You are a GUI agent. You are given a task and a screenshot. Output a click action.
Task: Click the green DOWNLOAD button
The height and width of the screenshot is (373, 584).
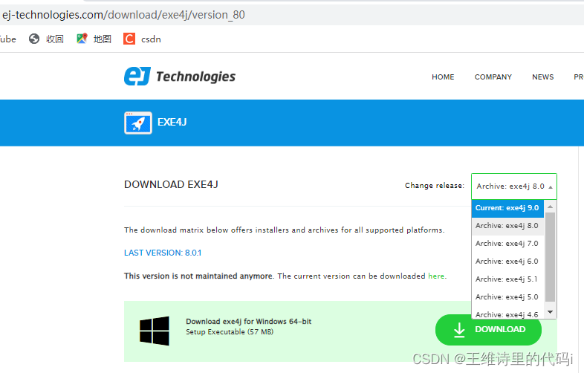click(488, 330)
